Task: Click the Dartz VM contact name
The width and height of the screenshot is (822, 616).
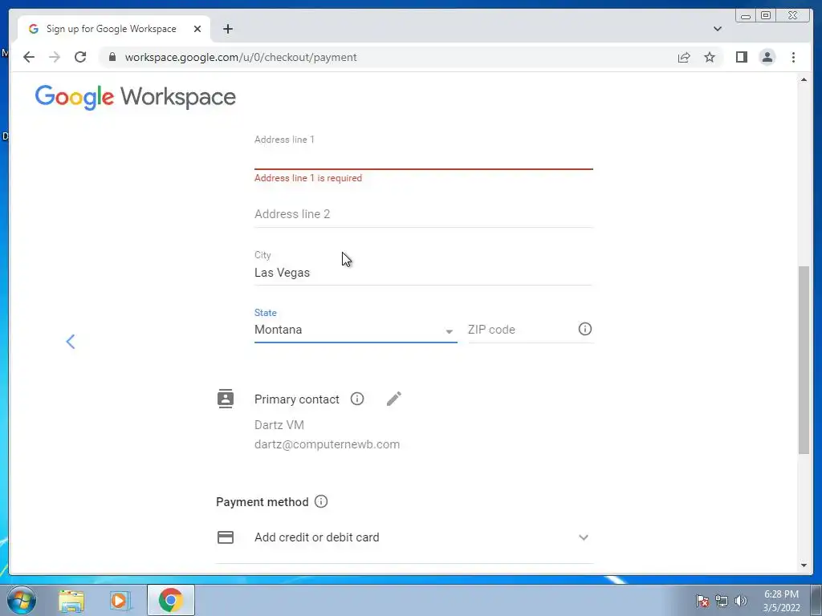Action: pos(279,425)
